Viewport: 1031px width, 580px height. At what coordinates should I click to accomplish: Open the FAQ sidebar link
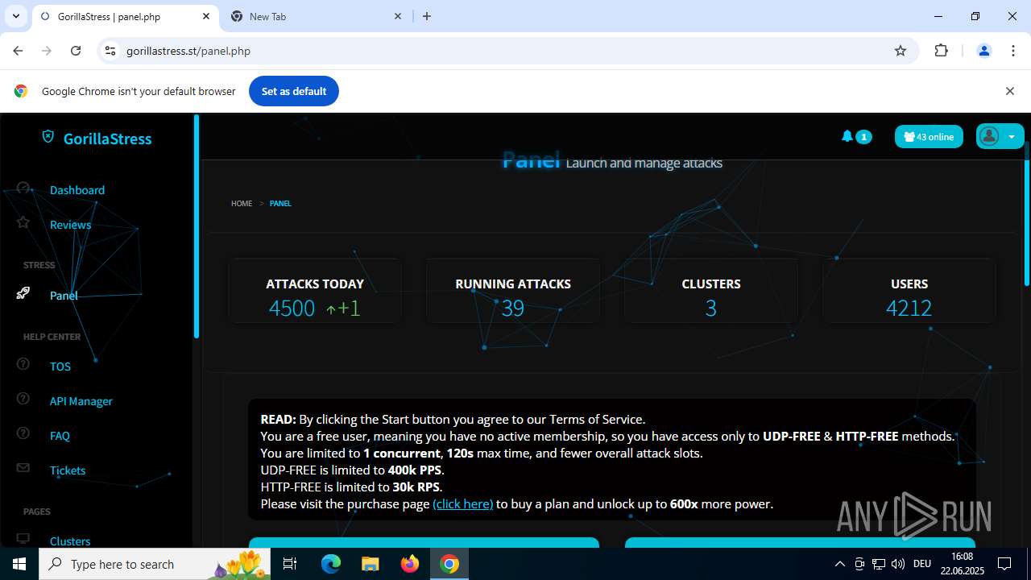click(60, 436)
